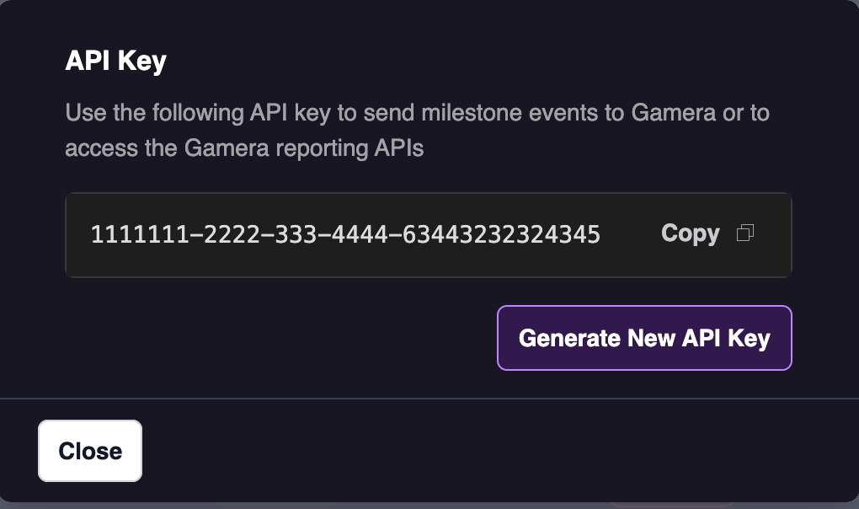
Task: Click the "4444" segment of the API key
Action: (x=352, y=234)
